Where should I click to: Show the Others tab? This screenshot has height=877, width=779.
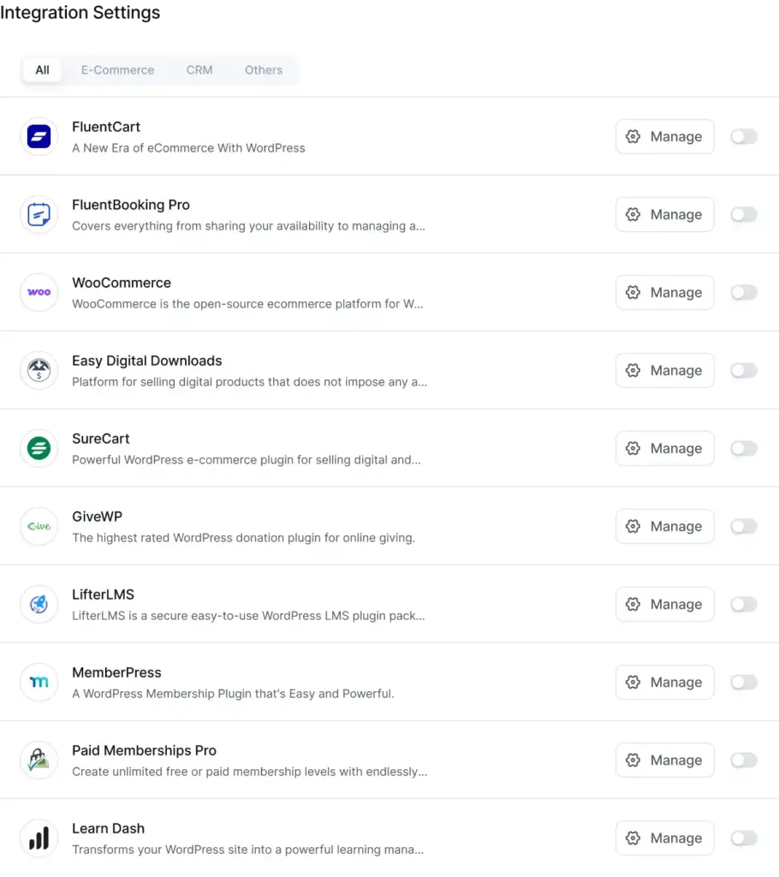pyautogui.click(x=264, y=70)
